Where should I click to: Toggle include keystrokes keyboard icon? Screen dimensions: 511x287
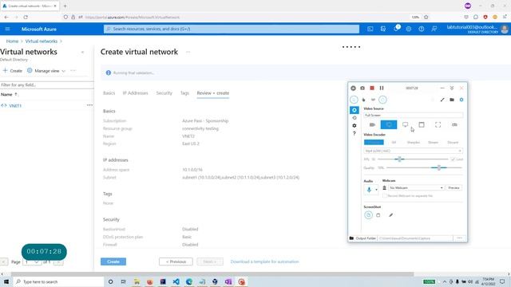pos(373,100)
